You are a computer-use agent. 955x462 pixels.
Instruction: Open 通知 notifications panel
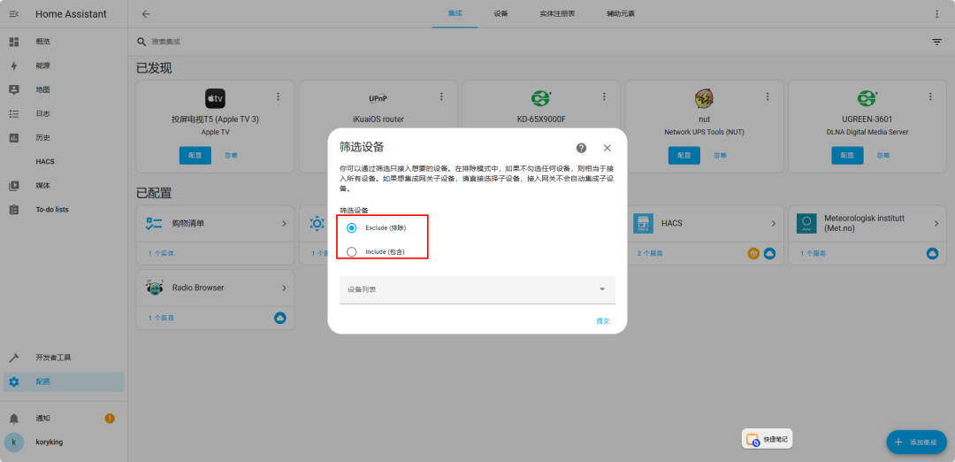click(64, 418)
